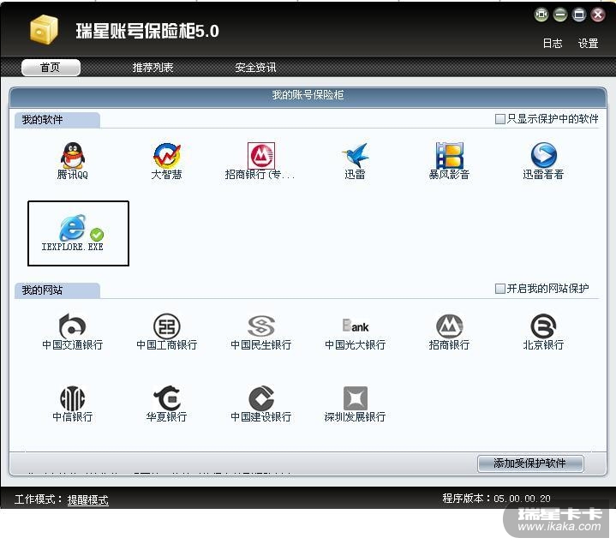Open 北京银行 website icon
The width and height of the screenshot is (616, 544).
tap(543, 326)
